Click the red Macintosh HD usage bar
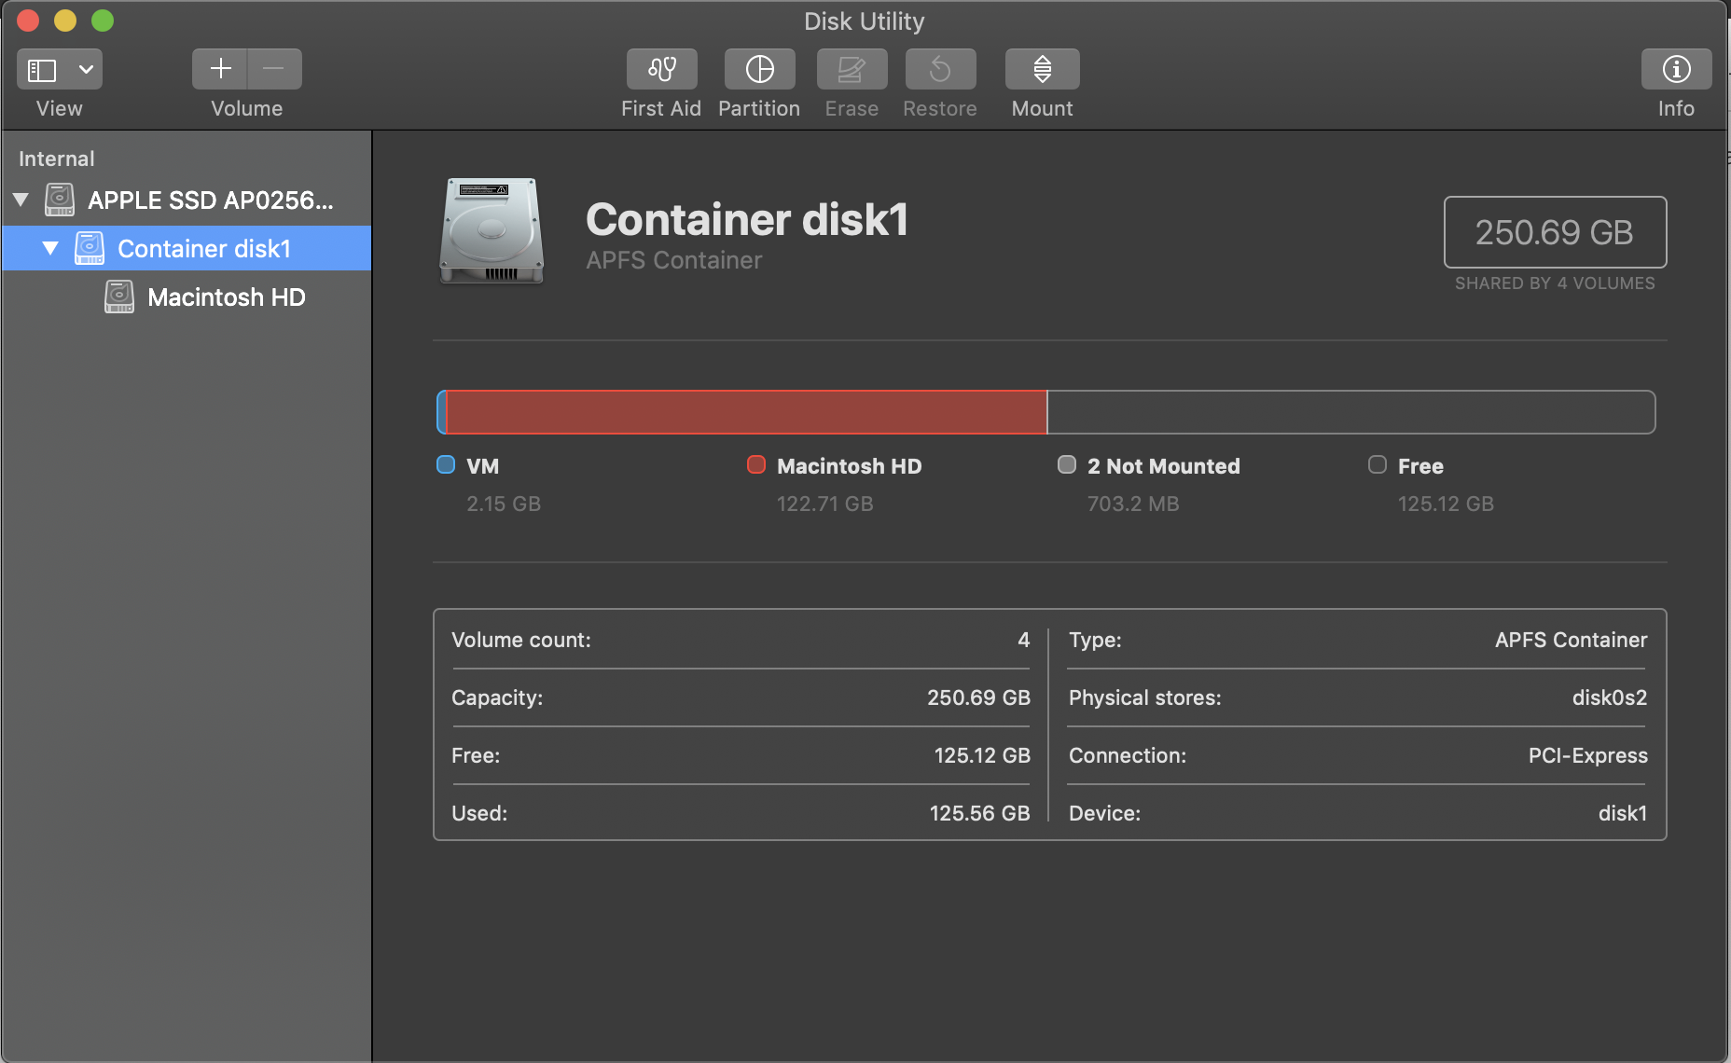Viewport: 1731px width, 1063px height. pyautogui.click(x=746, y=412)
